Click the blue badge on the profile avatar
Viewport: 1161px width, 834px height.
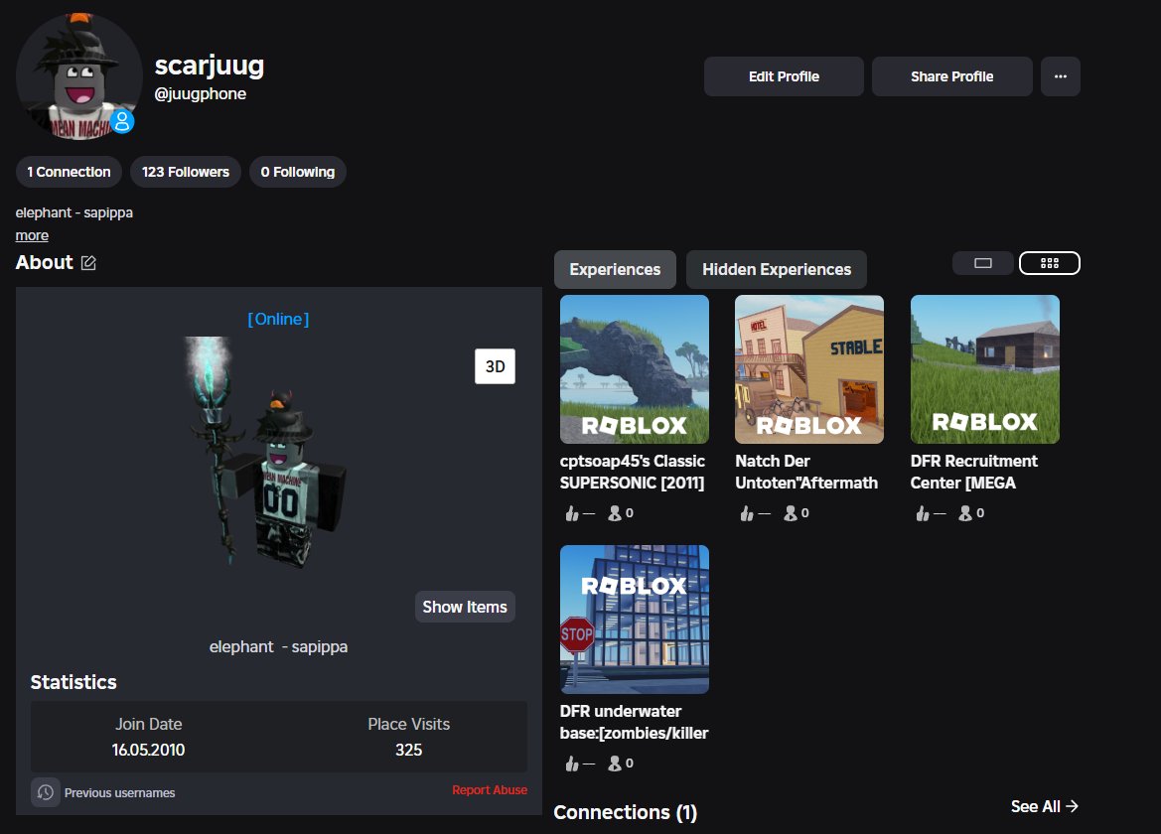[x=121, y=120]
